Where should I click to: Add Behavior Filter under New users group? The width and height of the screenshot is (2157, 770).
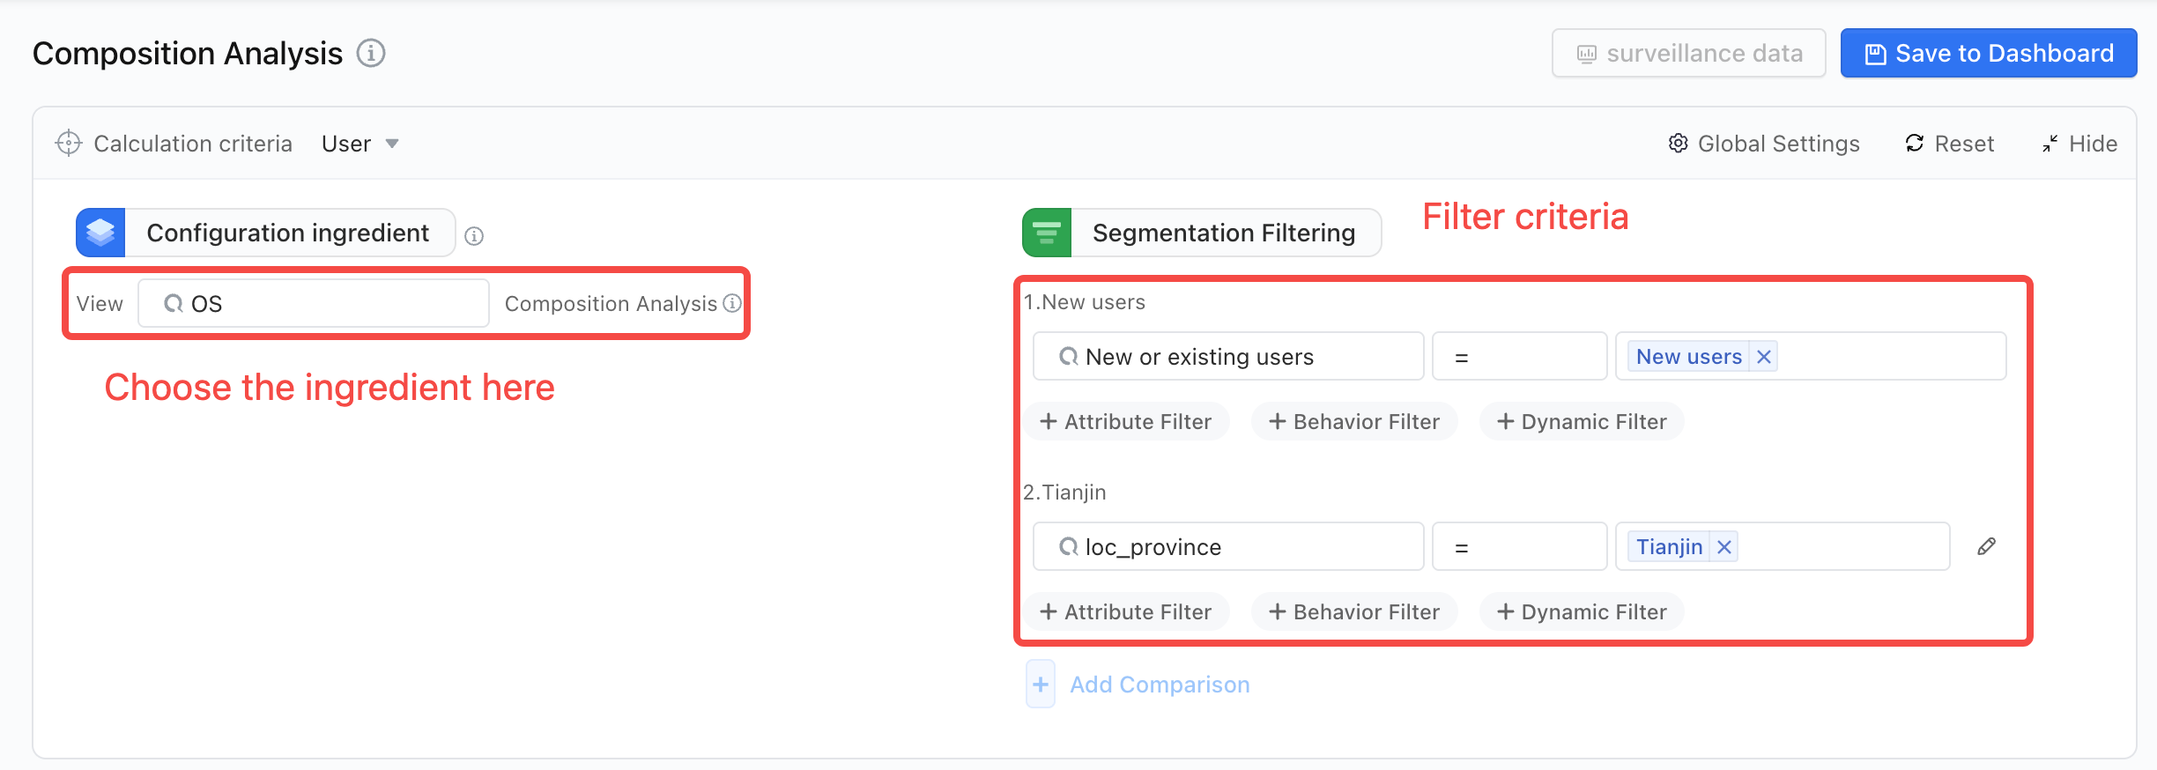pos(1354,422)
